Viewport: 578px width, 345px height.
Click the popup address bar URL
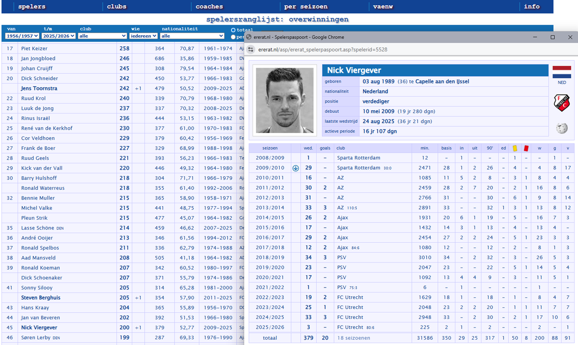323,49
